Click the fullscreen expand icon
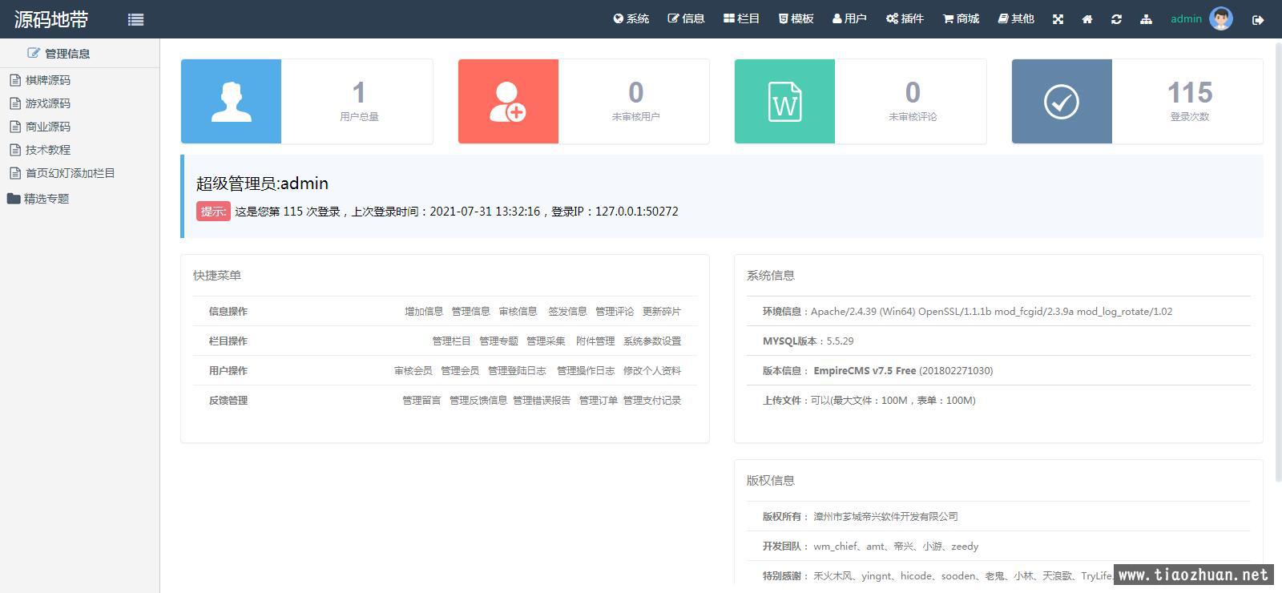This screenshot has height=593, width=1282. coord(1058,19)
